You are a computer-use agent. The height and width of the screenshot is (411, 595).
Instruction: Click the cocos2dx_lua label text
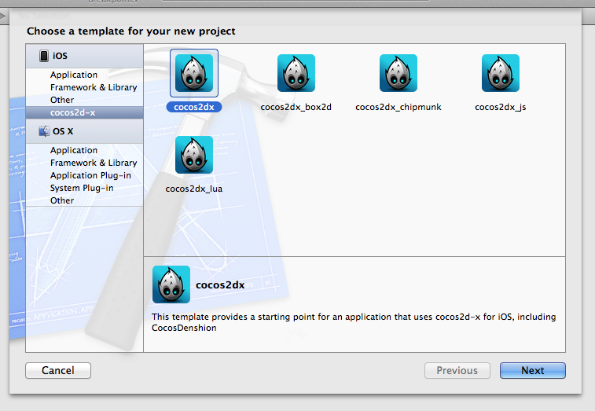pos(194,189)
